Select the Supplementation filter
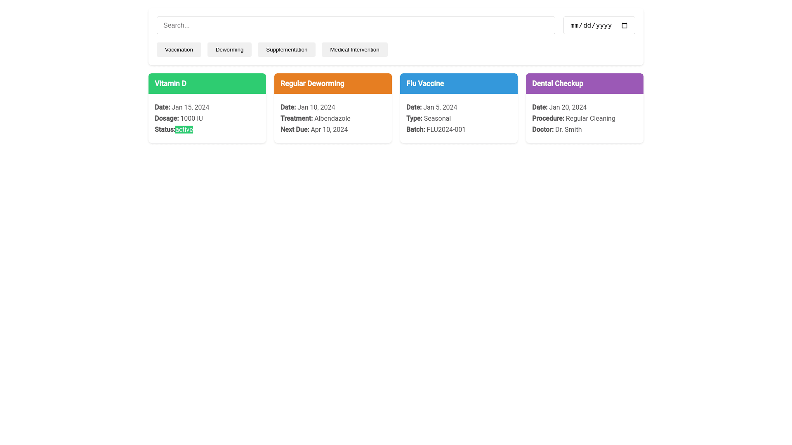The image size is (792, 445). point(286,50)
